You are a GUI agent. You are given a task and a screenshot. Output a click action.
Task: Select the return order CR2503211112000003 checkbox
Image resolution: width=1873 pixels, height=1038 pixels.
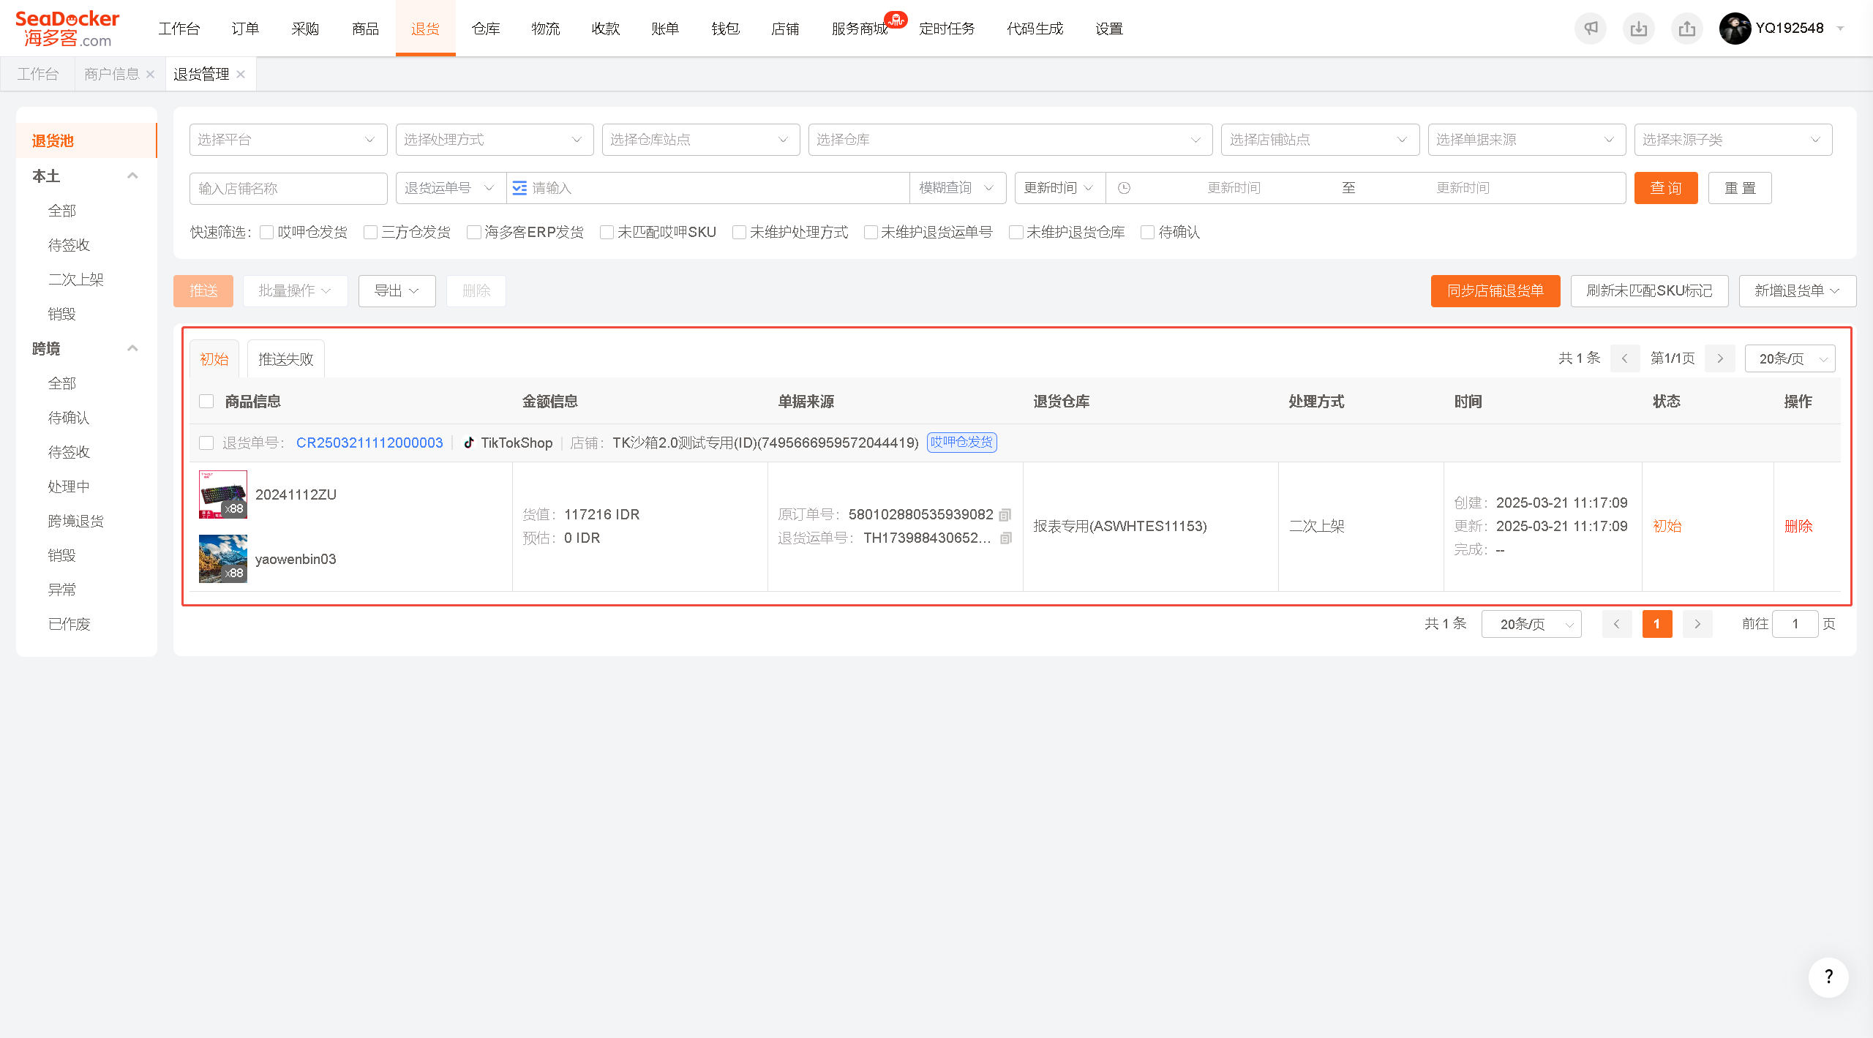tap(206, 443)
